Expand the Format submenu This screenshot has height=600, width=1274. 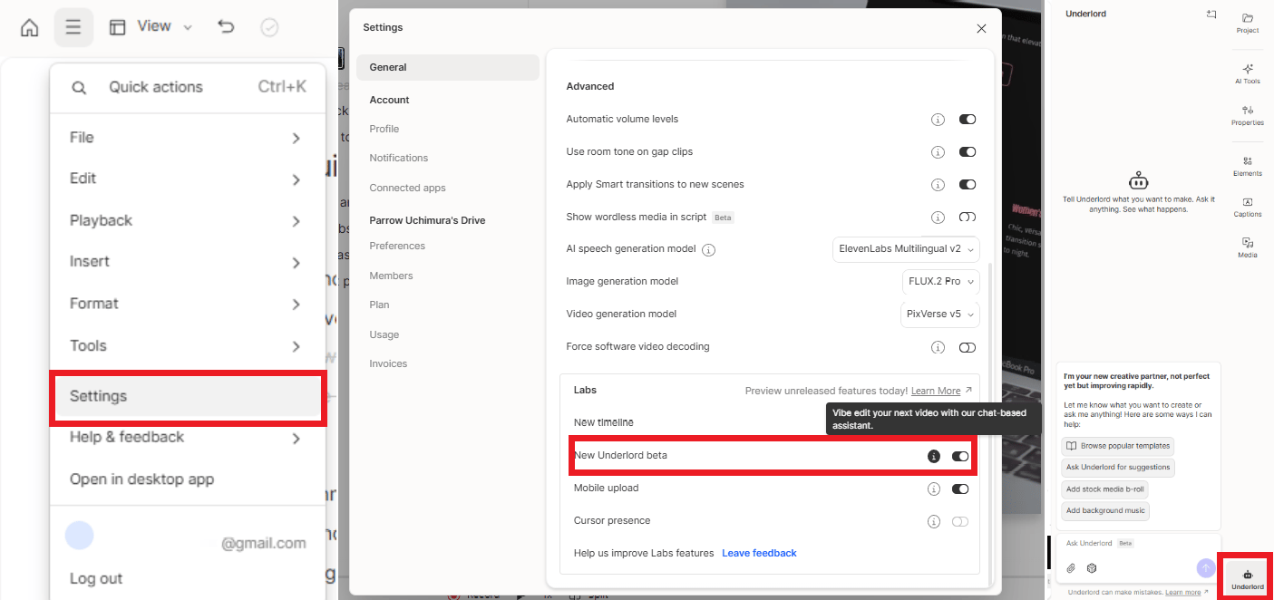188,305
